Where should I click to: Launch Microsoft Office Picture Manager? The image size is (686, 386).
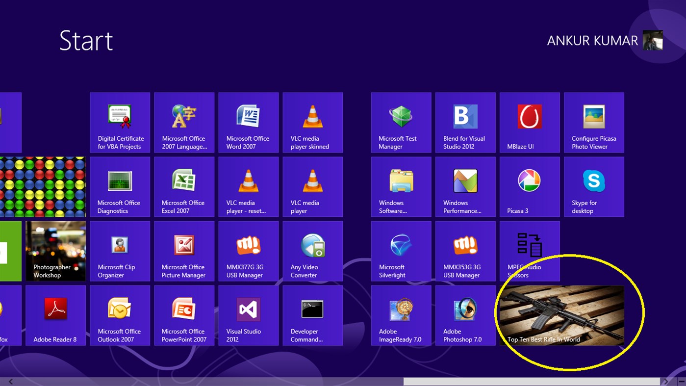pyautogui.click(x=184, y=251)
